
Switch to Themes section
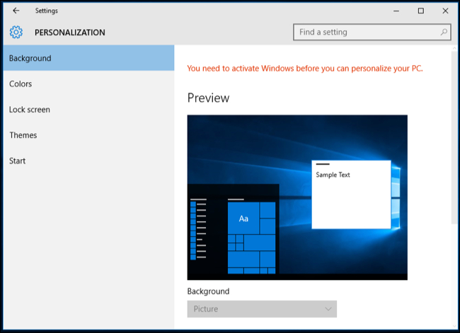88,135
